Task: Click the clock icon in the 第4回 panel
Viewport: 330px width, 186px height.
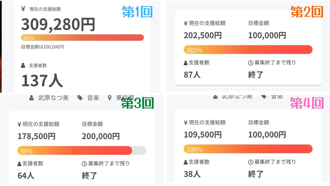Action: (x=250, y=162)
